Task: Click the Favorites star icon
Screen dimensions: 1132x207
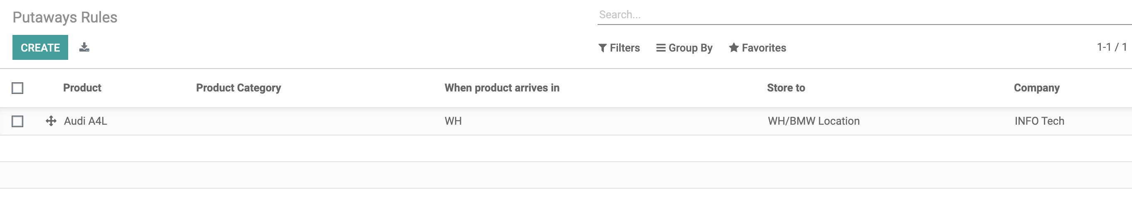Action: (x=733, y=47)
